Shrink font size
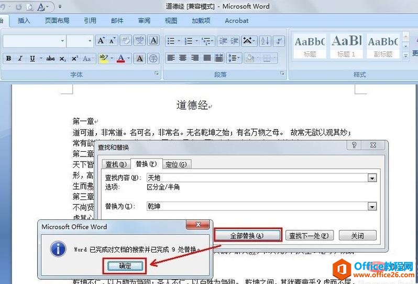This screenshot has width=418, height=284. (112, 41)
